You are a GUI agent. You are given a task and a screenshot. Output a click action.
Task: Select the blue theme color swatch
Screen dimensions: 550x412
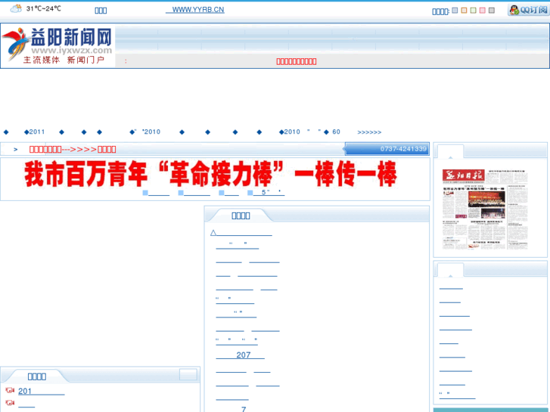(x=455, y=11)
